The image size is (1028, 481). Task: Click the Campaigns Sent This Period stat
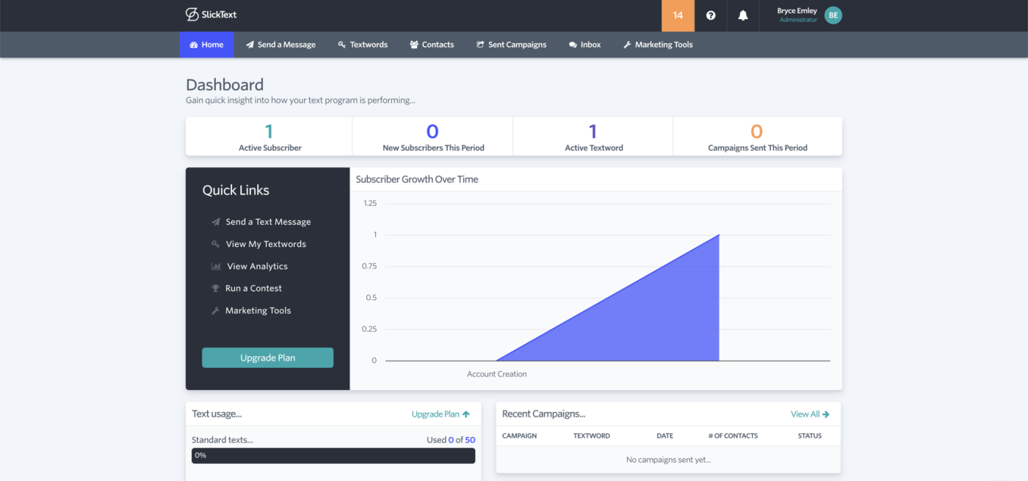(757, 136)
